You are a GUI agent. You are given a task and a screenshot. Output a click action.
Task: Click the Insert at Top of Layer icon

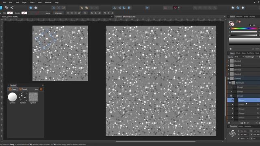238,8
